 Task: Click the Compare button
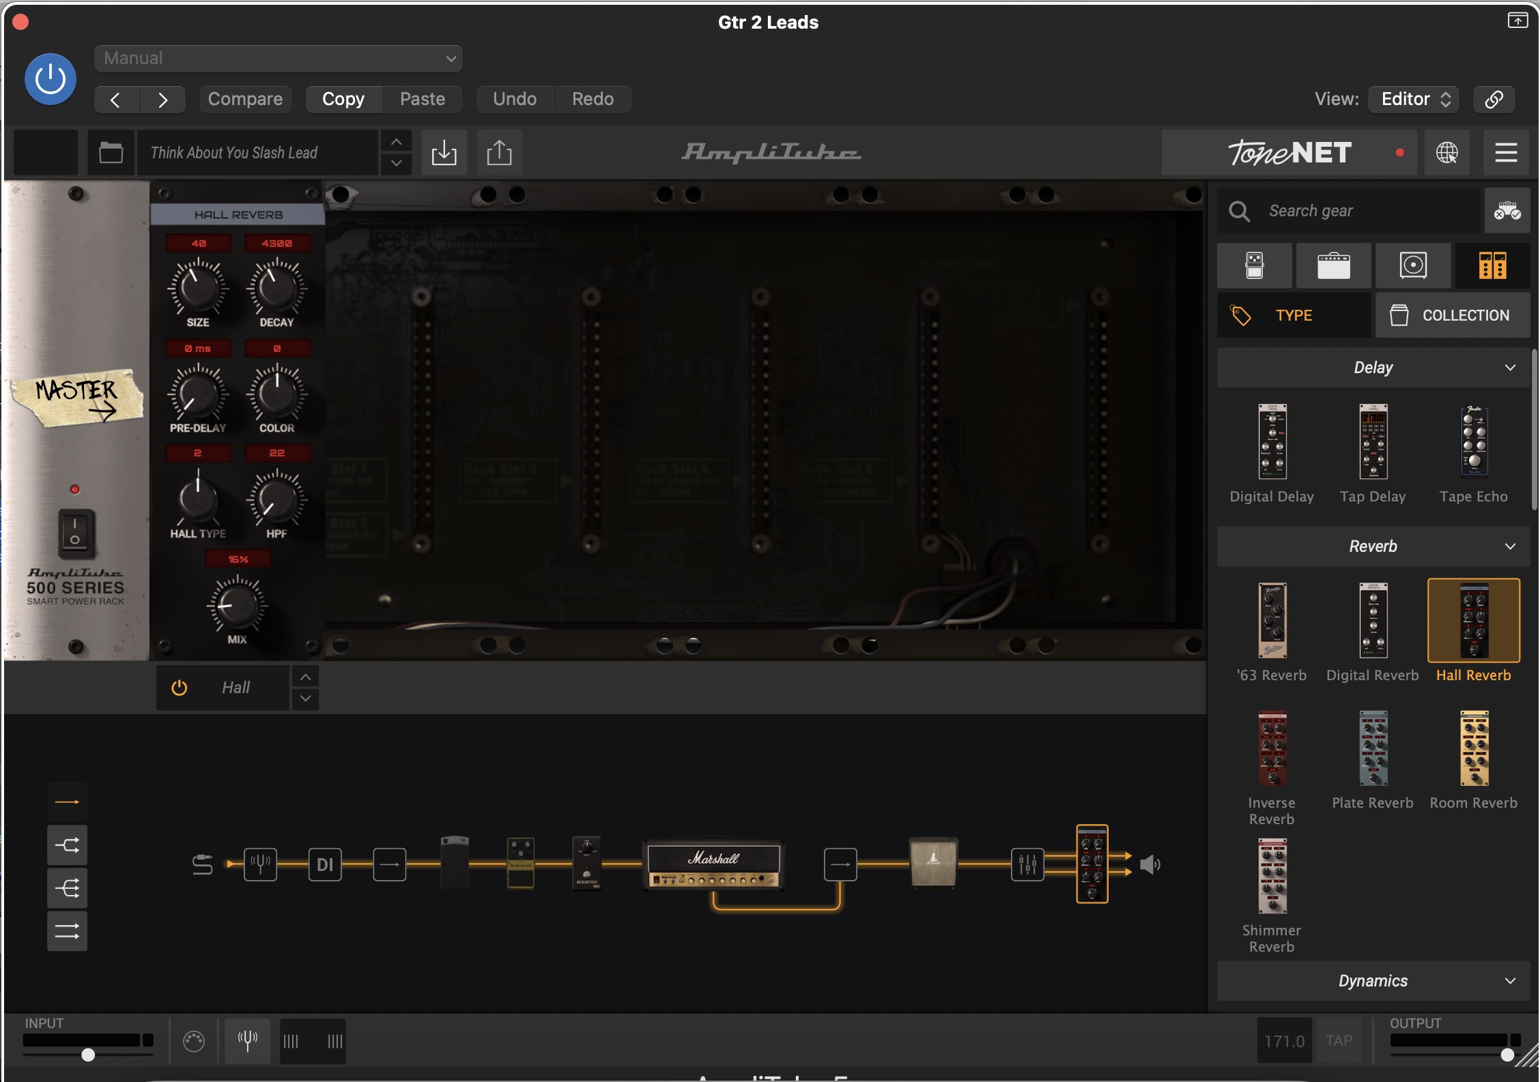pos(245,100)
